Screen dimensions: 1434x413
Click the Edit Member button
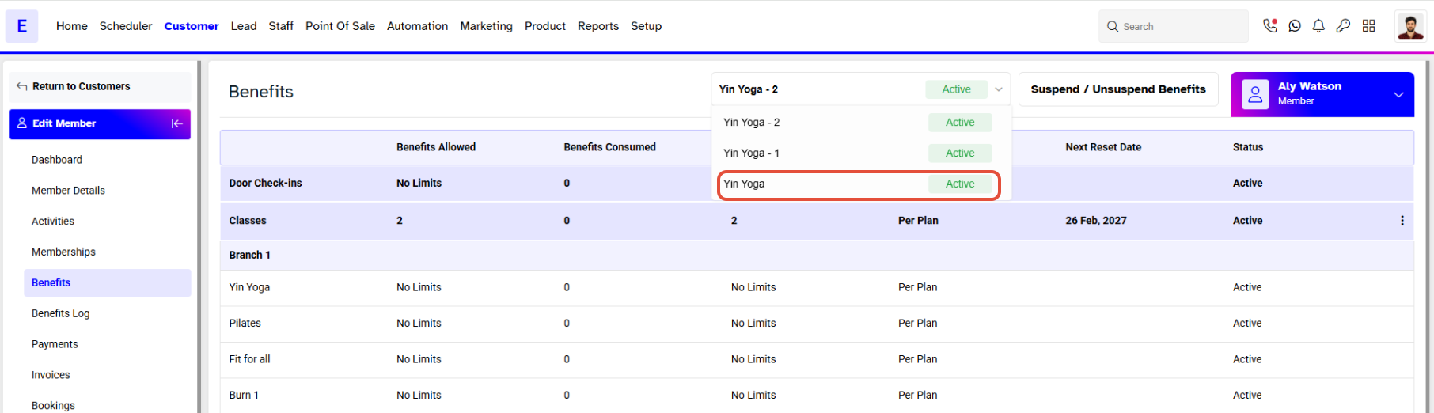tap(100, 124)
